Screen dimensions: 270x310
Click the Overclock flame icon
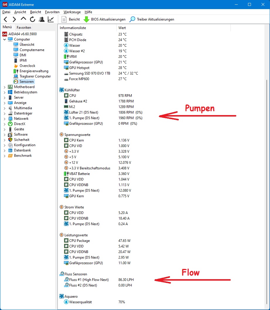[x=16, y=66]
